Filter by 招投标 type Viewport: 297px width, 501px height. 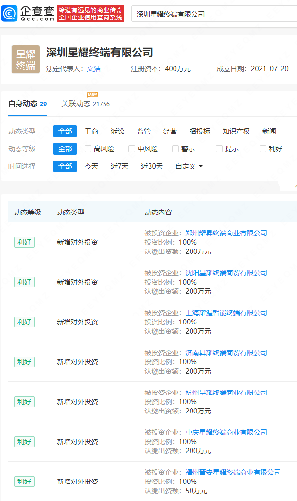point(200,131)
